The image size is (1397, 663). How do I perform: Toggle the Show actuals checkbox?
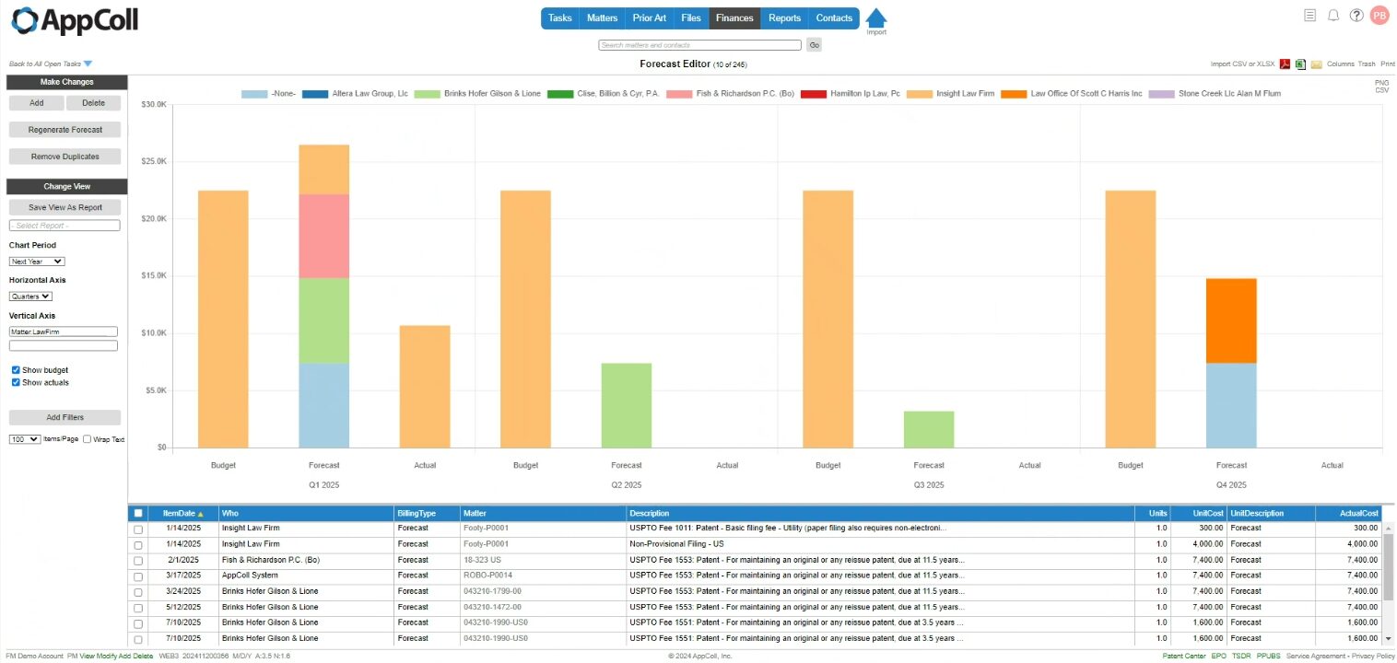[16, 382]
